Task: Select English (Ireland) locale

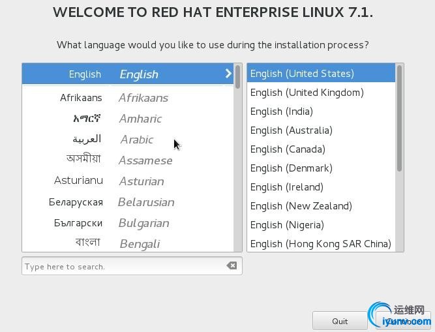Action: pos(321,187)
